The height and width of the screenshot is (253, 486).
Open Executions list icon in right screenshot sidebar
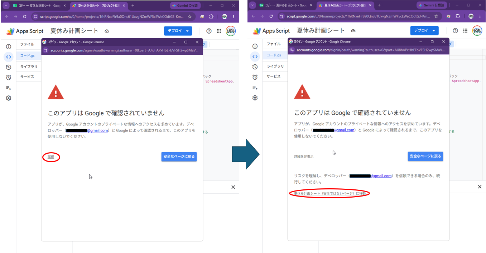point(255,88)
